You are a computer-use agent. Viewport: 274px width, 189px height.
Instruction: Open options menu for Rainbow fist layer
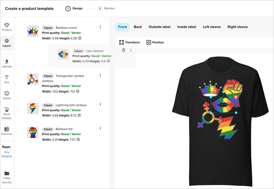(100, 128)
